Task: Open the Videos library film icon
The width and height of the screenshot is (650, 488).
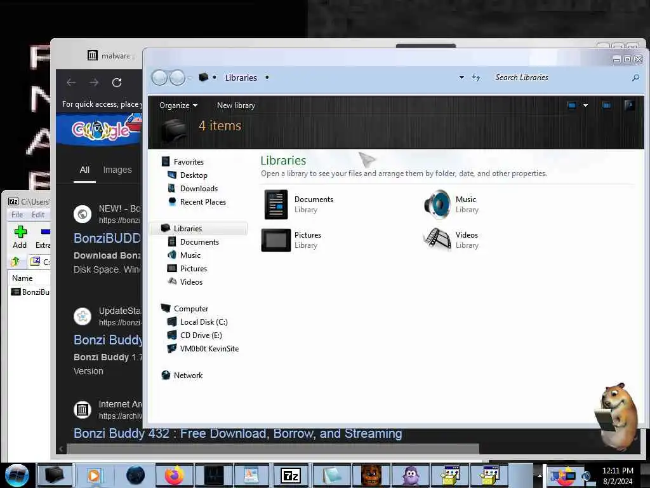Action: (437, 240)
